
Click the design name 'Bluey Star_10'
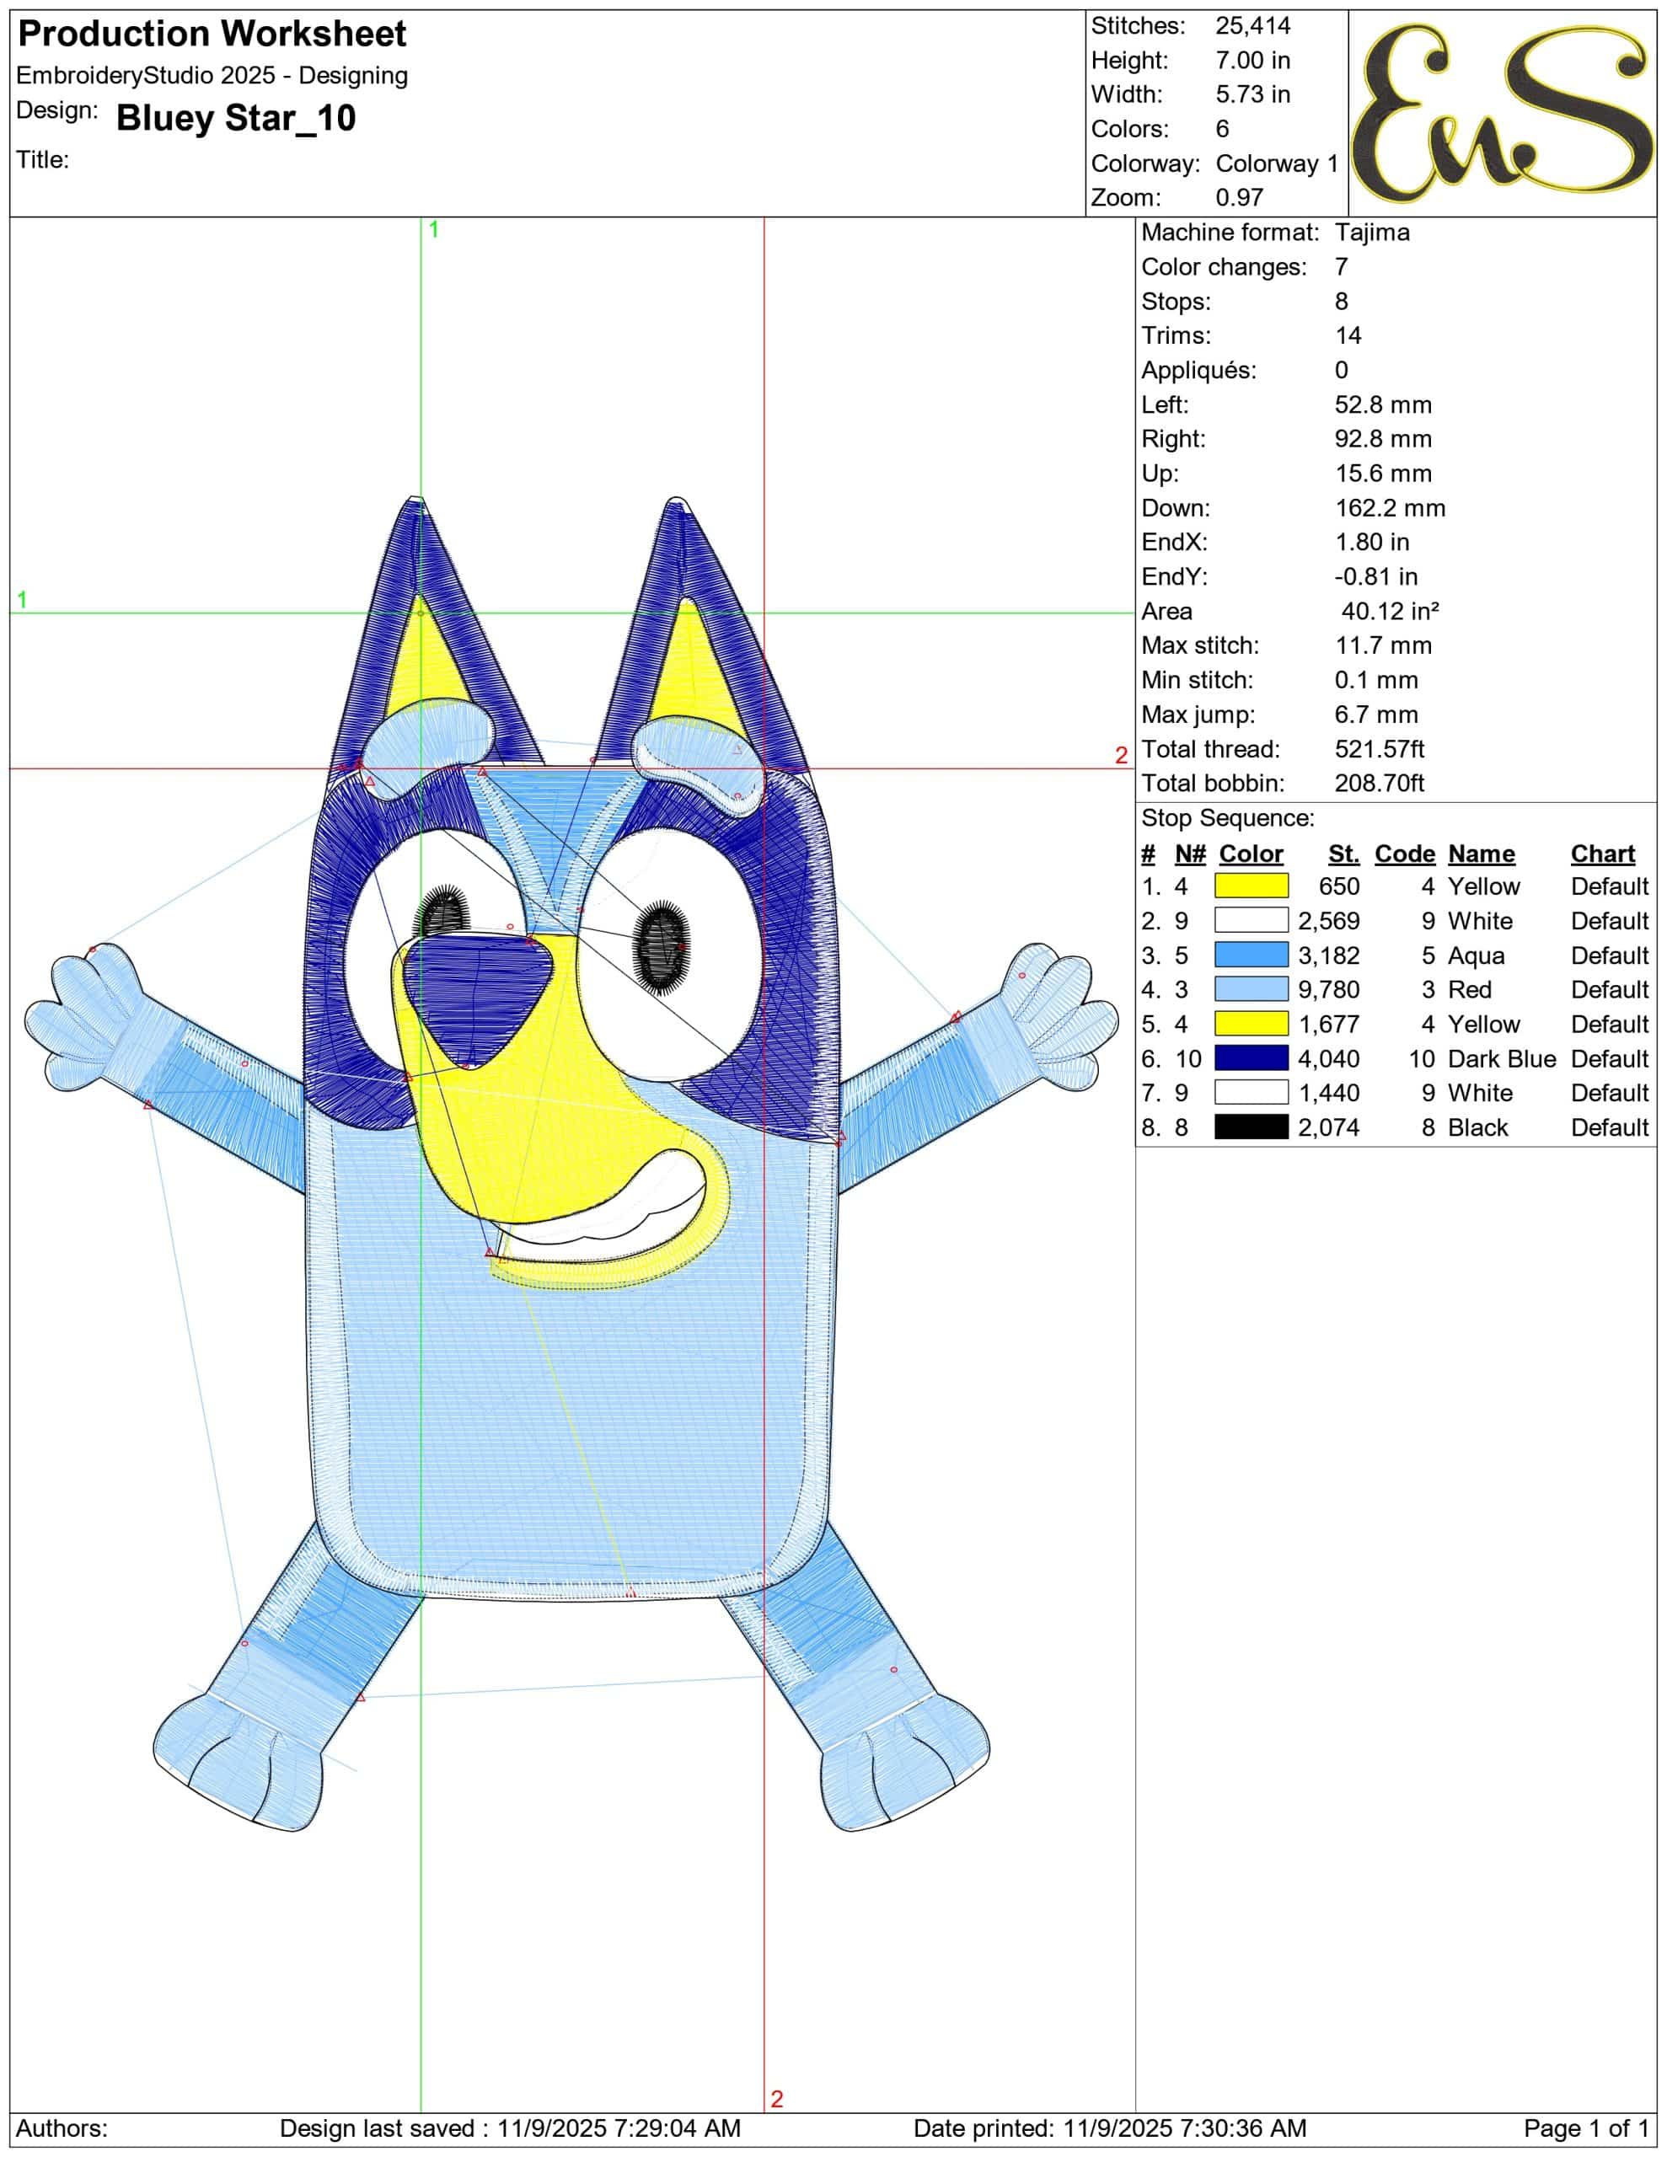click(x=236, y=119)
